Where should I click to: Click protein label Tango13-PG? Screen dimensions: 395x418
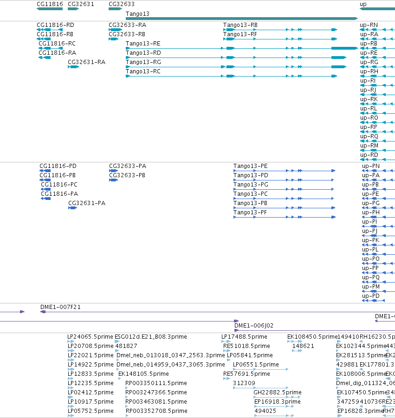pos(251,185)
